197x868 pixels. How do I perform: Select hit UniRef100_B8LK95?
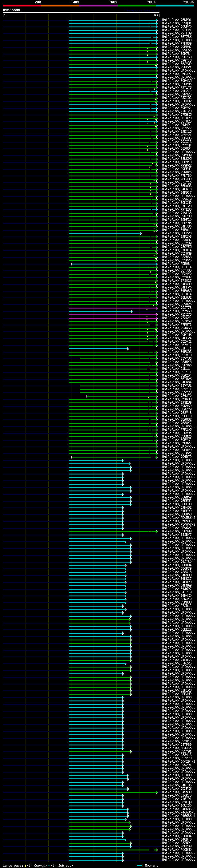pyautogui.click(x=176, y=158)
